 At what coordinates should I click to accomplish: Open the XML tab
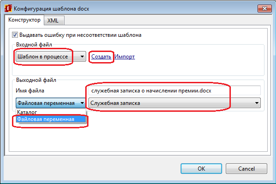[x=54, y=21]
